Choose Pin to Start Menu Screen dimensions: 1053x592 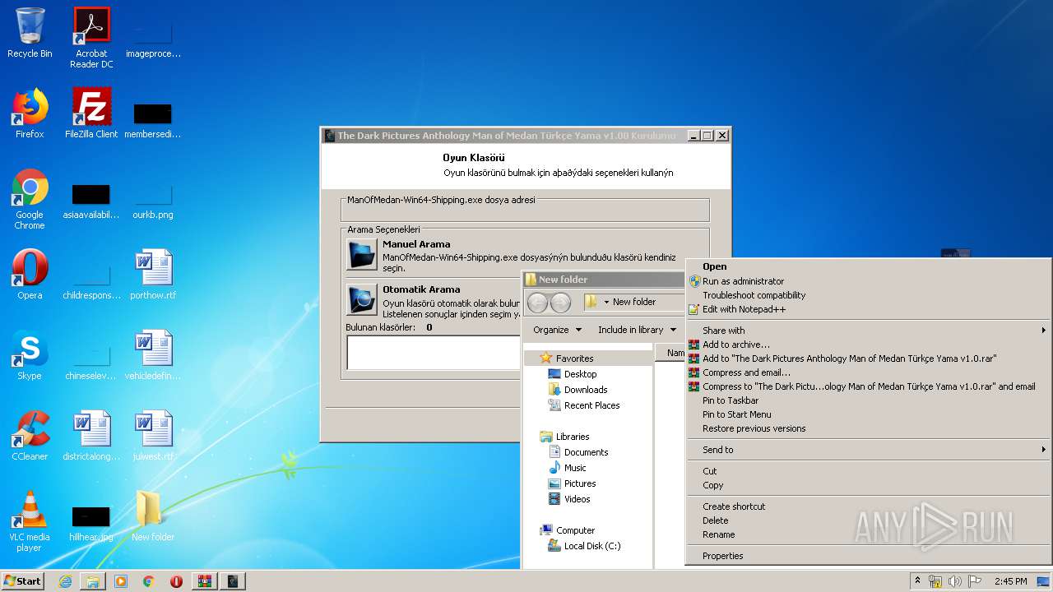point(868,414)
